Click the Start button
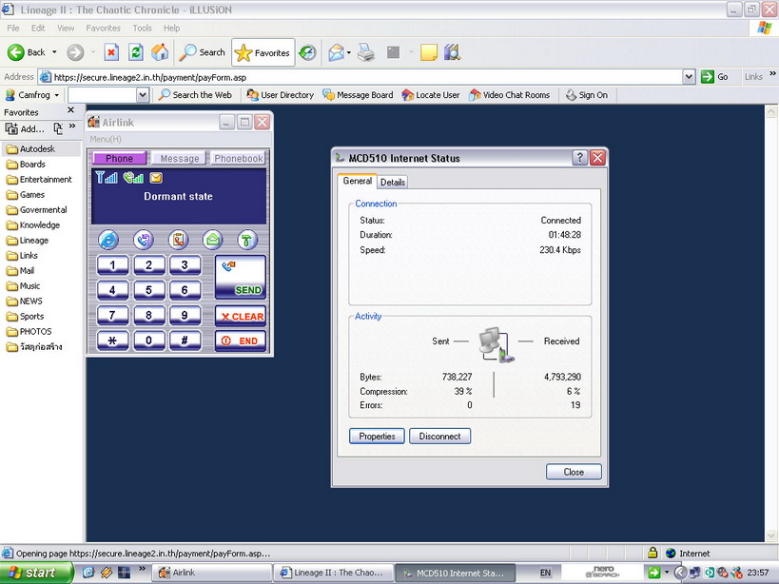Image resolution: width=779 pixels, height=584 pixels. pos(36,573)
